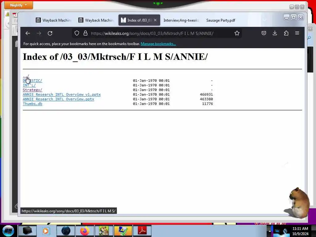This screenshot has width=316, height=237.
Task: Open the Thumbs.db file link
Action: (x=32, y=104)
